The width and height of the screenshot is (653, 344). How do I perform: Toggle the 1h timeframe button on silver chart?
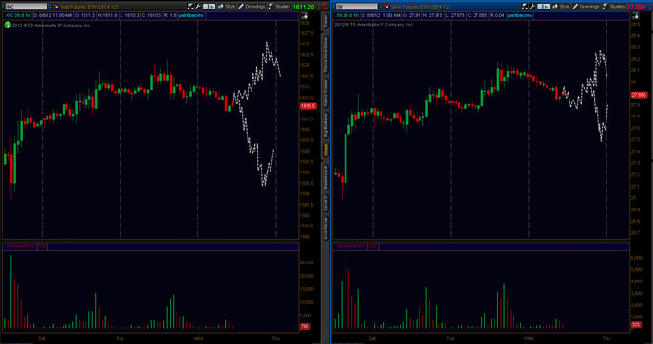click(x=544, y=7)
